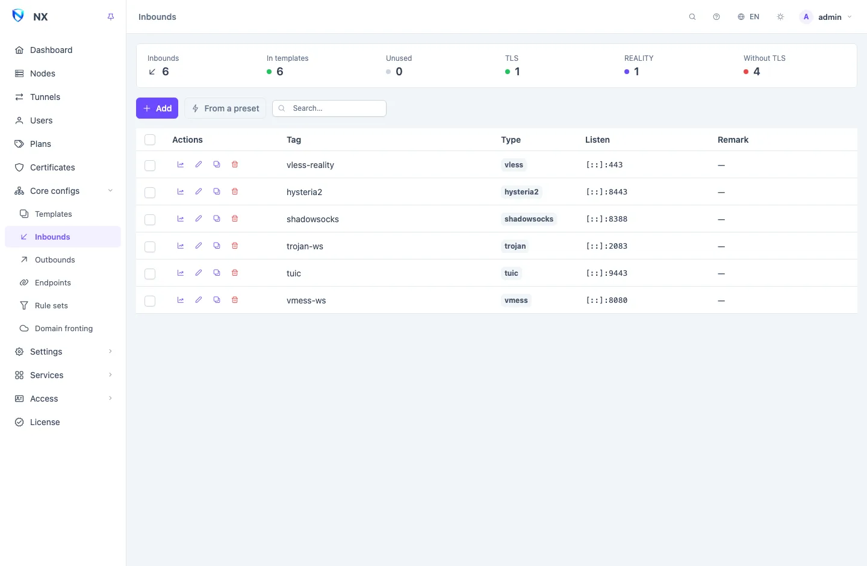Click From a preset button

[225, 108]
